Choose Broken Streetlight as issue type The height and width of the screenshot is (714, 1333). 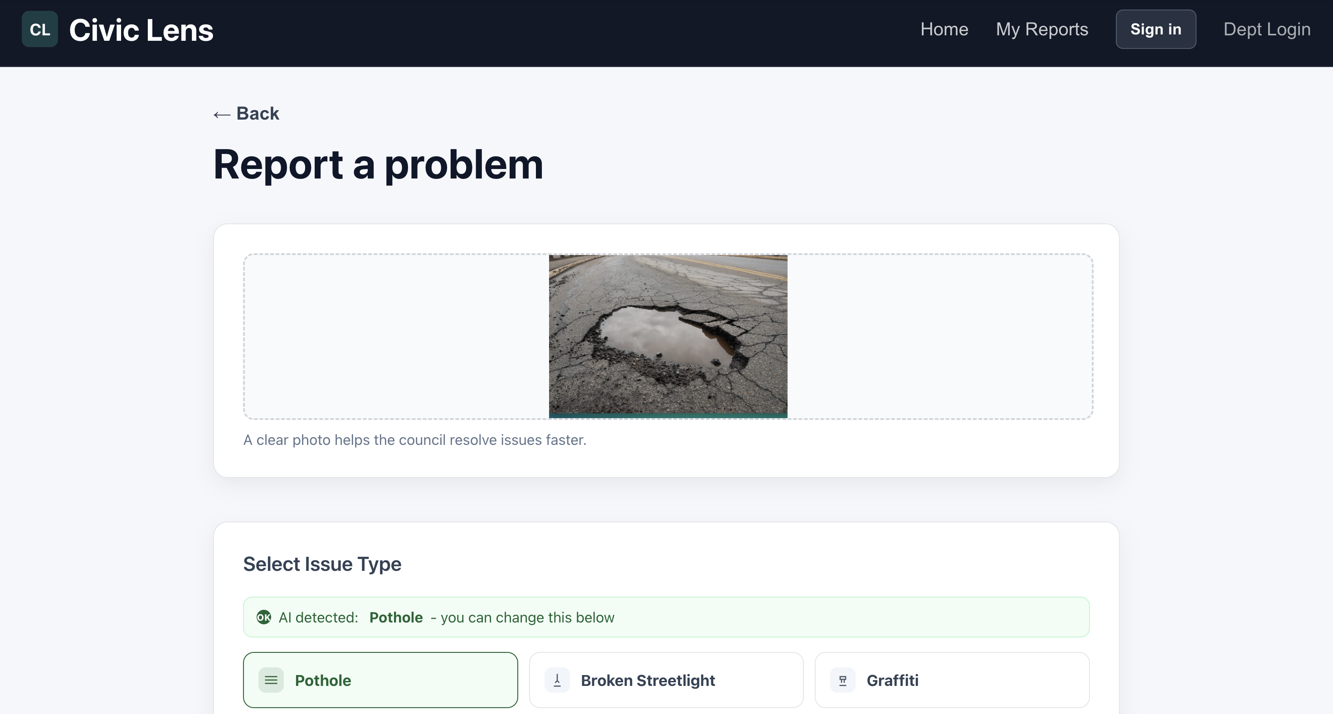pyautogui.click(x=666, y=680)
